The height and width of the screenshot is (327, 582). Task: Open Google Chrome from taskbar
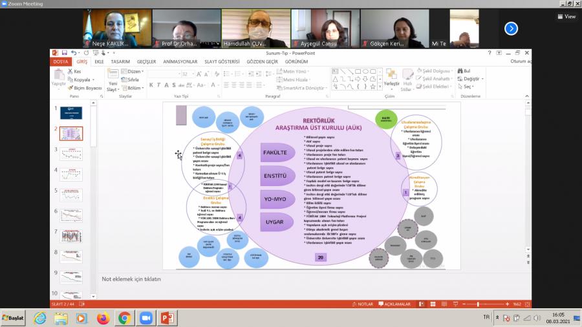pyautogui.click(x=124, y=318)
